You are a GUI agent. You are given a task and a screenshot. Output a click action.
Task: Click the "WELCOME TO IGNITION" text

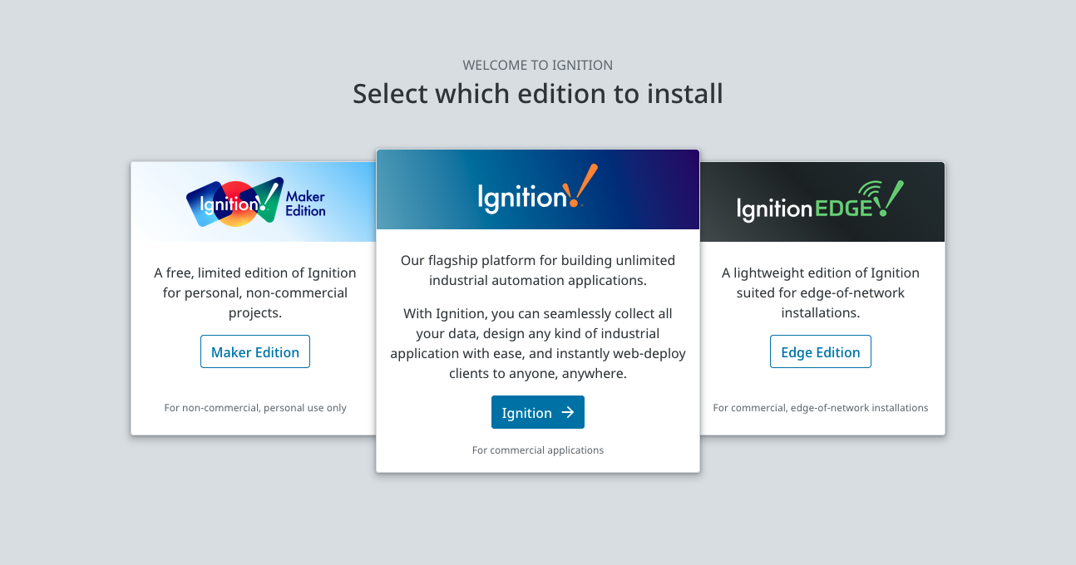tap(537, 65)
